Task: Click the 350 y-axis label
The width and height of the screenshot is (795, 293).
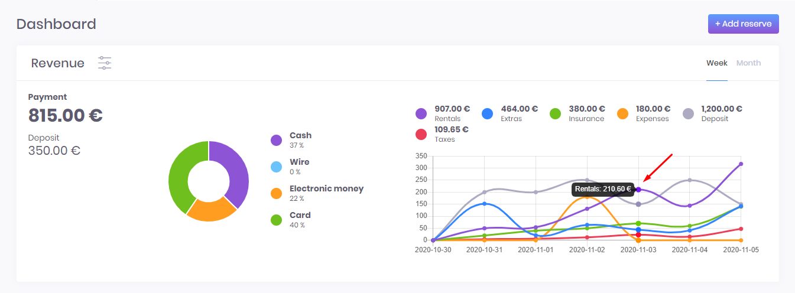Action: pyautogui.click(x=421, y=156)
